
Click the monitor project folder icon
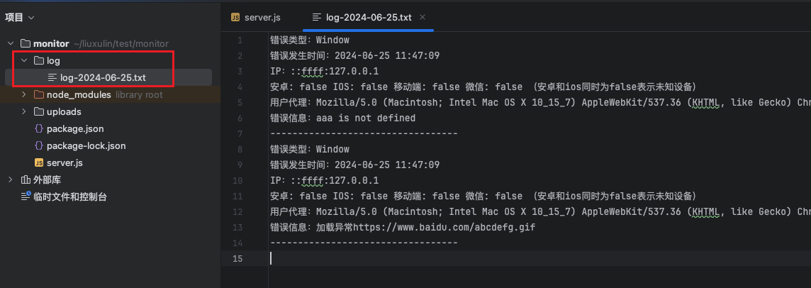[x=26, y=44]
